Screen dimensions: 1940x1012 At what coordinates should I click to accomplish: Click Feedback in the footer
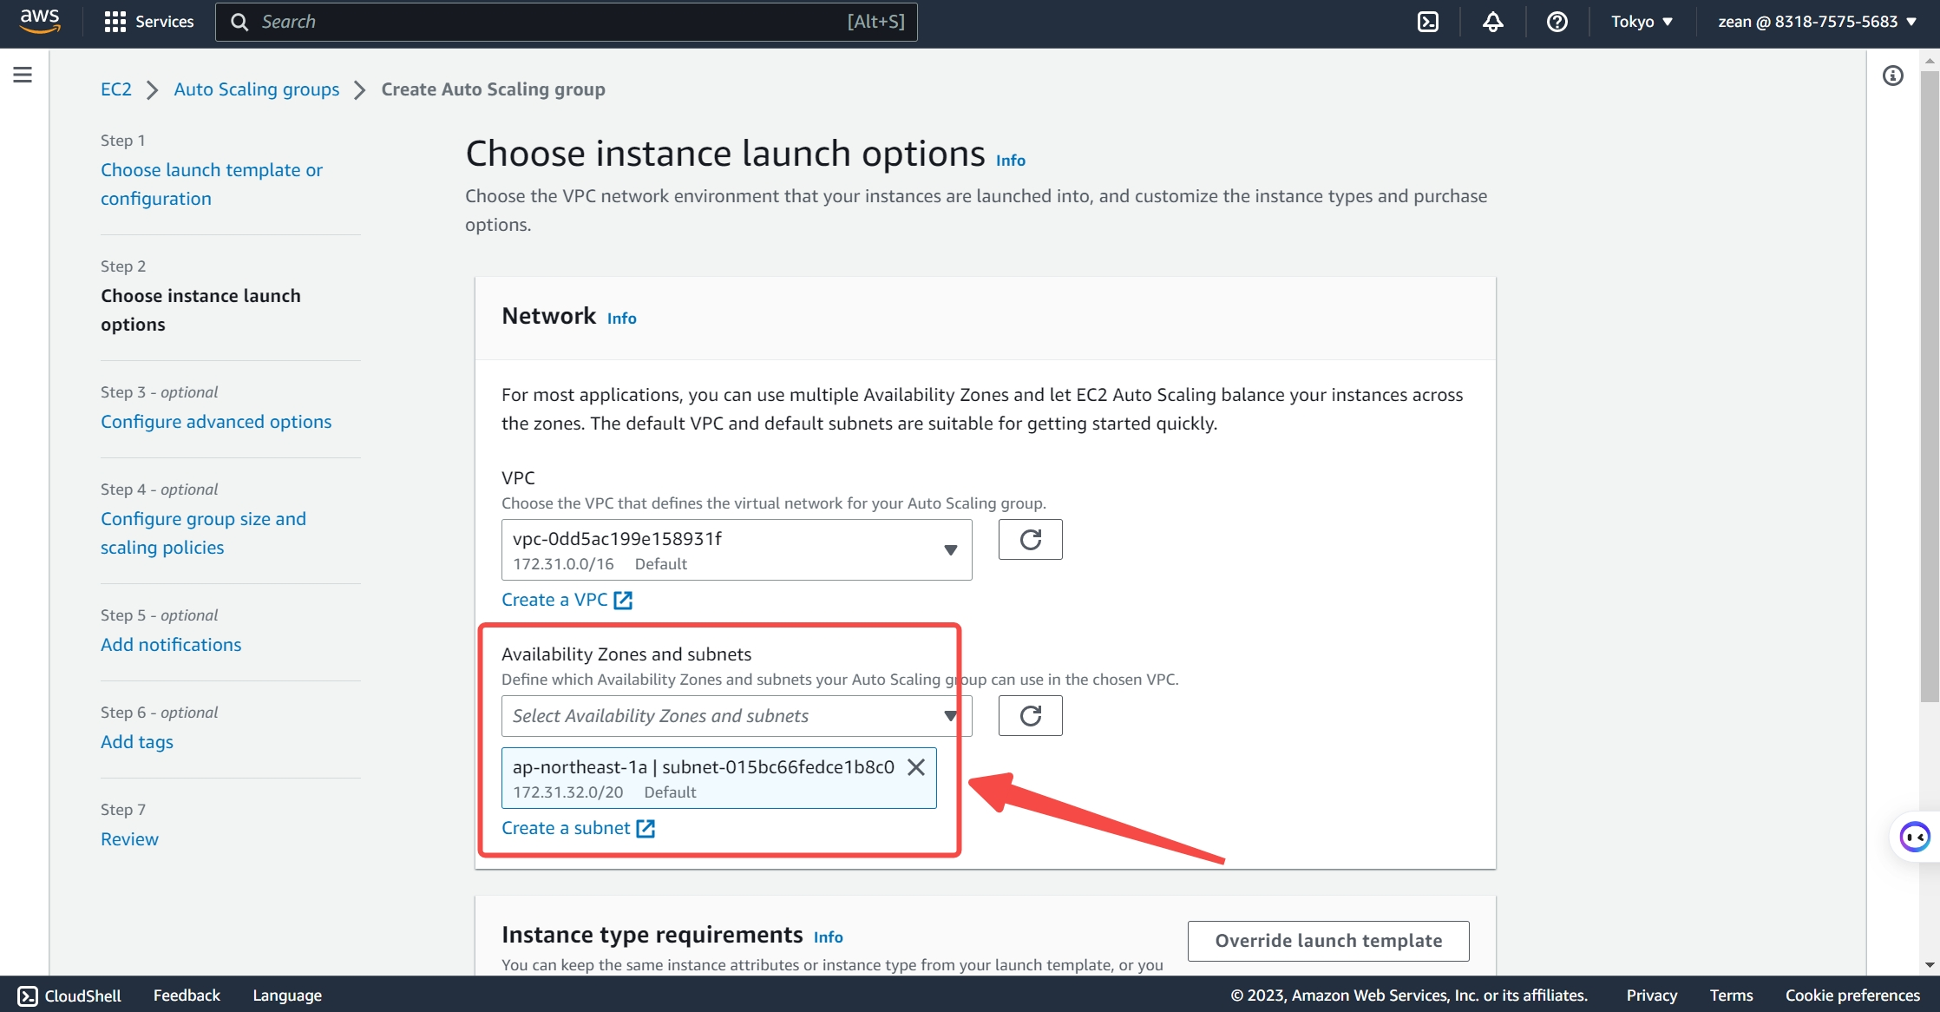[187, 996]
